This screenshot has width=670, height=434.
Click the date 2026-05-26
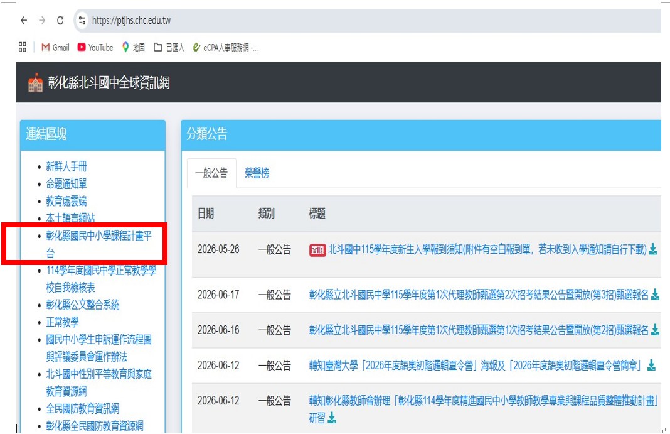click(218, 249)
